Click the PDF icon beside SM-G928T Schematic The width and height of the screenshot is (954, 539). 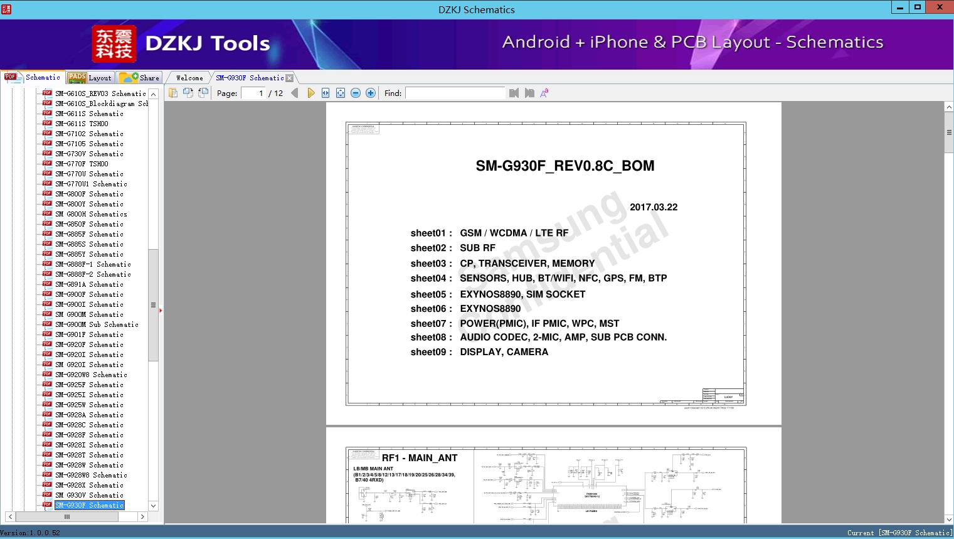tap(47, 454)
